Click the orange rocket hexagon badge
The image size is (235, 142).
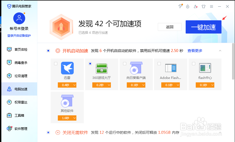pyautogui.click(x=61, y=27)
